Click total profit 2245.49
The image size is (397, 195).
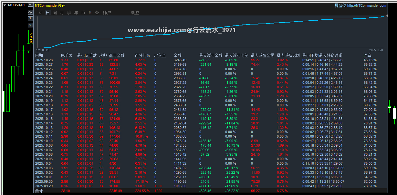(x=115, y=191)
